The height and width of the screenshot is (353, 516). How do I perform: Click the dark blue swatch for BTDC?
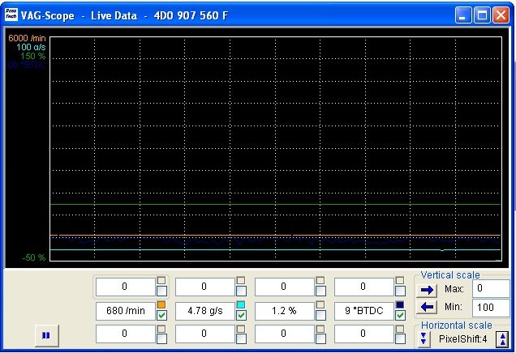coord(400,304)
